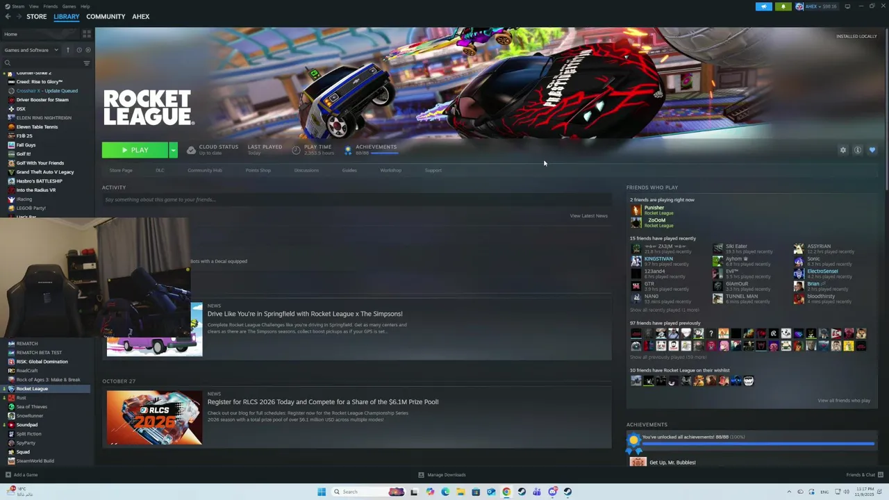Open Discussions link

(306, 170)
